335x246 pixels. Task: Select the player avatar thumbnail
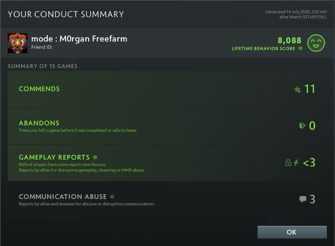[18, 43]
